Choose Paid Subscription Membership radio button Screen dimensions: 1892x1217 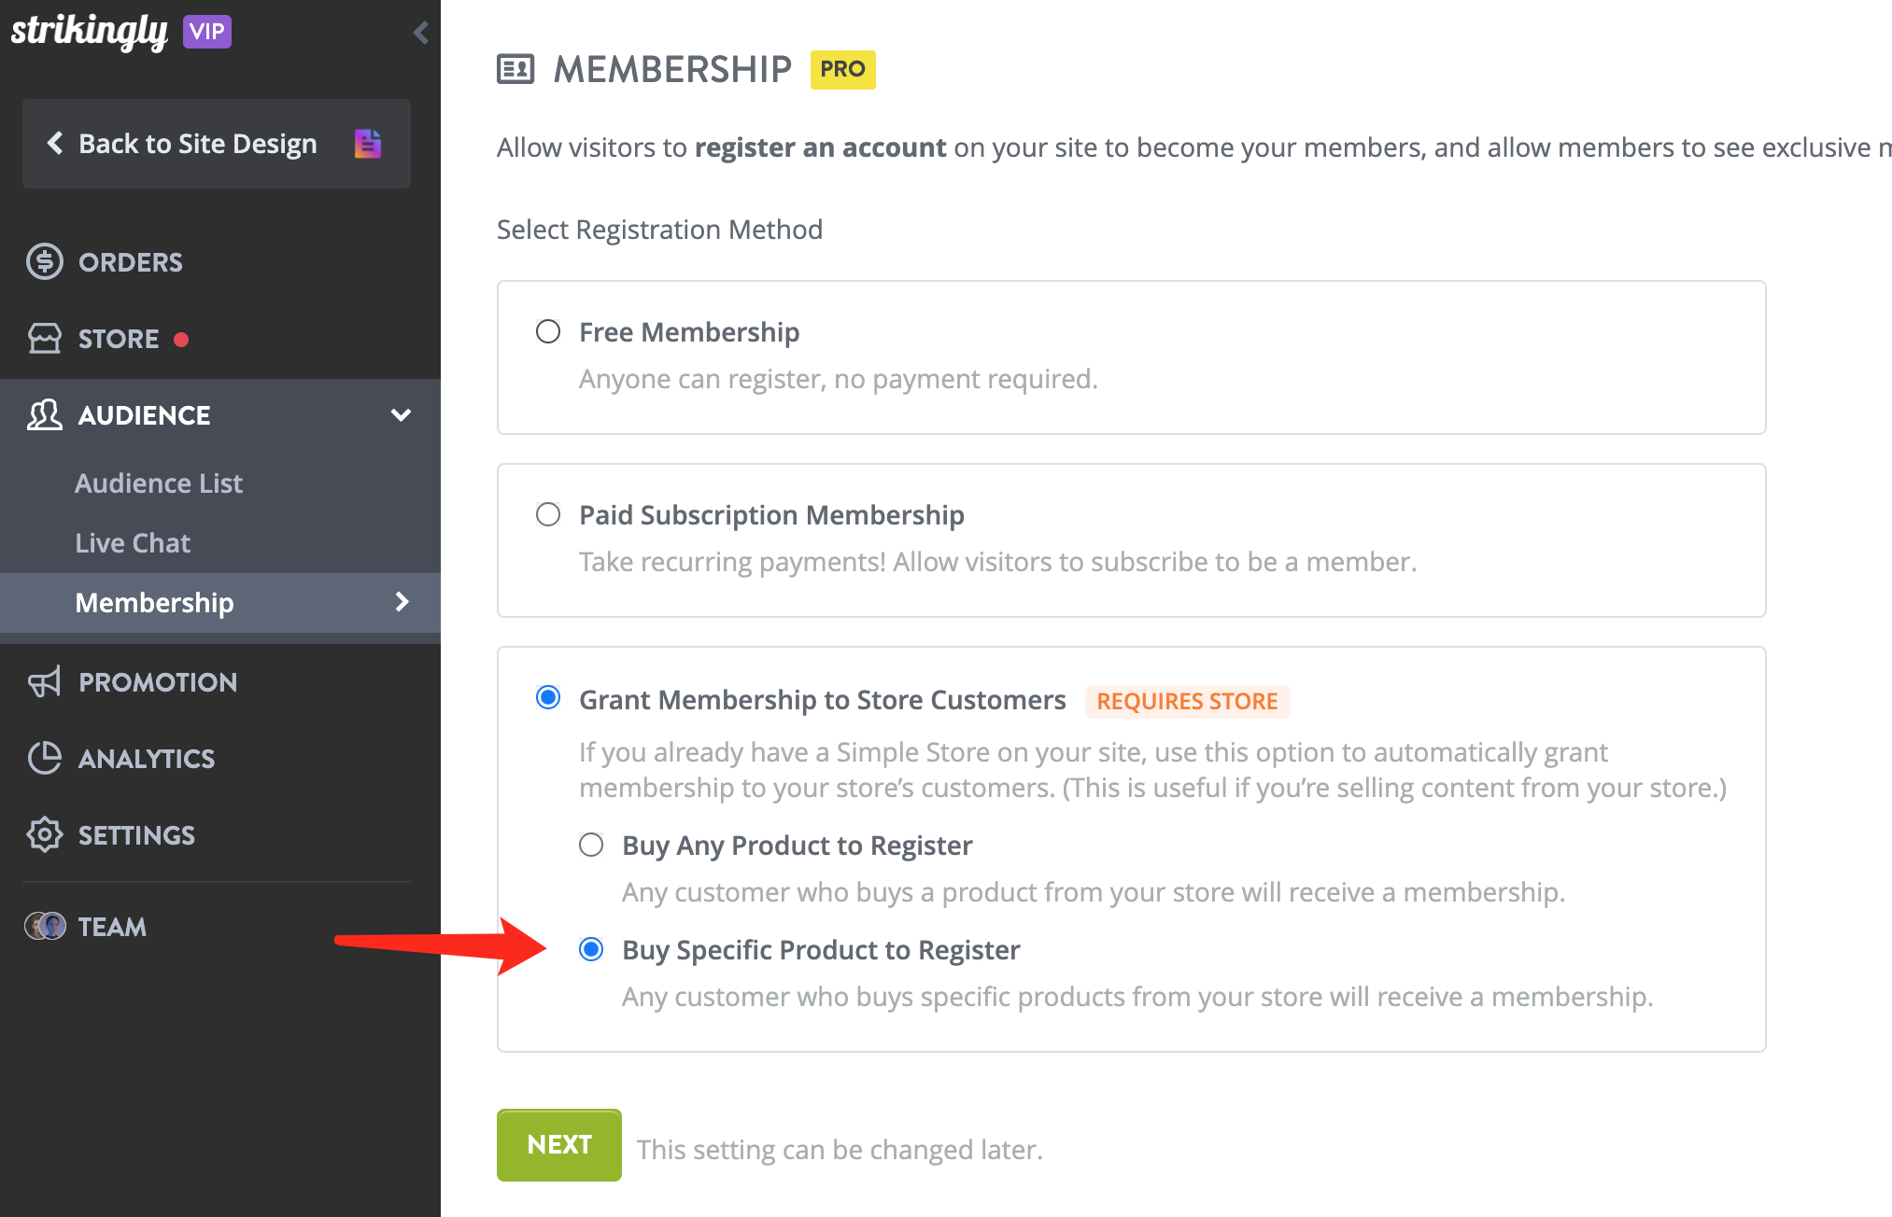pos(548,515)
